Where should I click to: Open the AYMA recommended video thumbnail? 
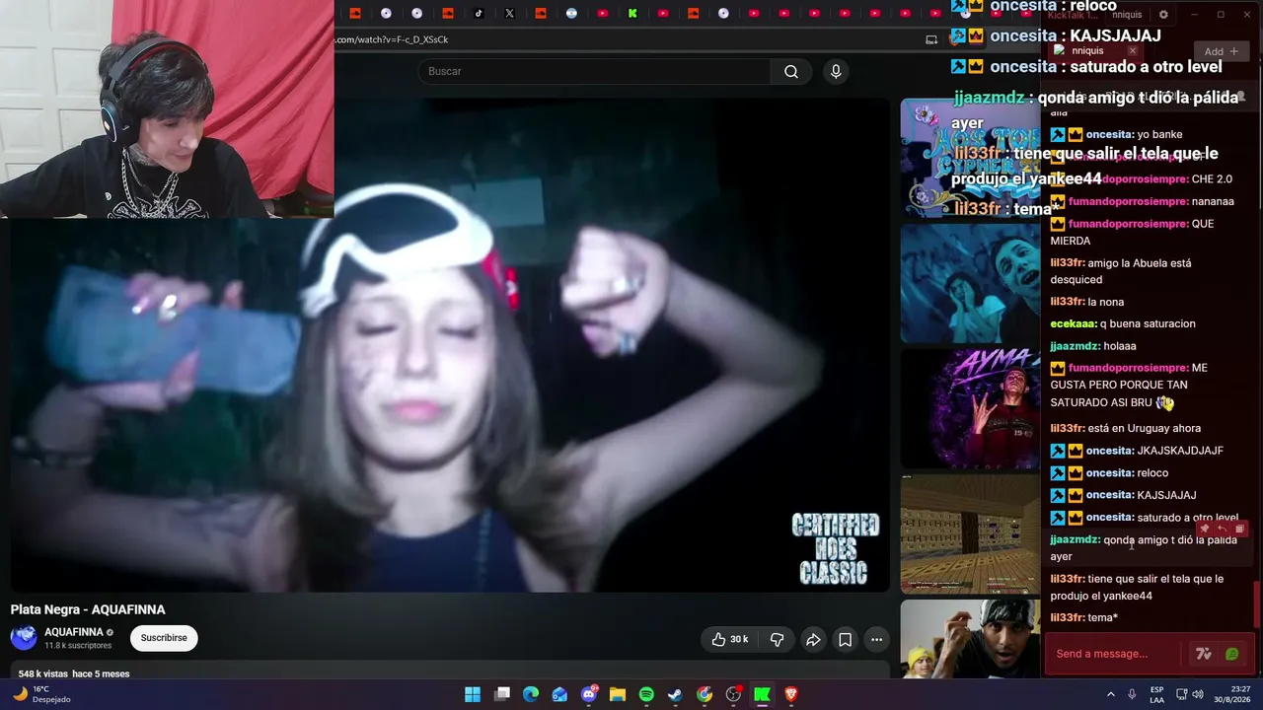pos(970,408)
